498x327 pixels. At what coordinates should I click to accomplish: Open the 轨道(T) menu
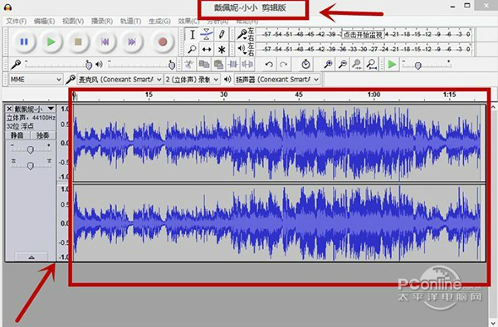130,22
